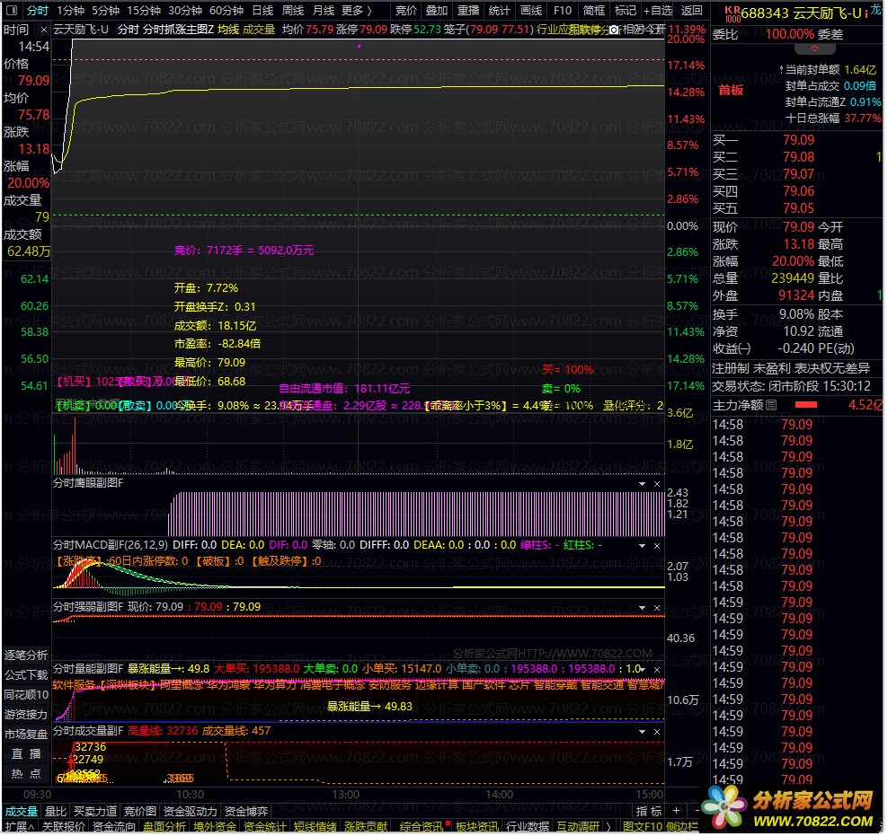
Task: Click the 指标 indicator button
Action: click(651, 813)
